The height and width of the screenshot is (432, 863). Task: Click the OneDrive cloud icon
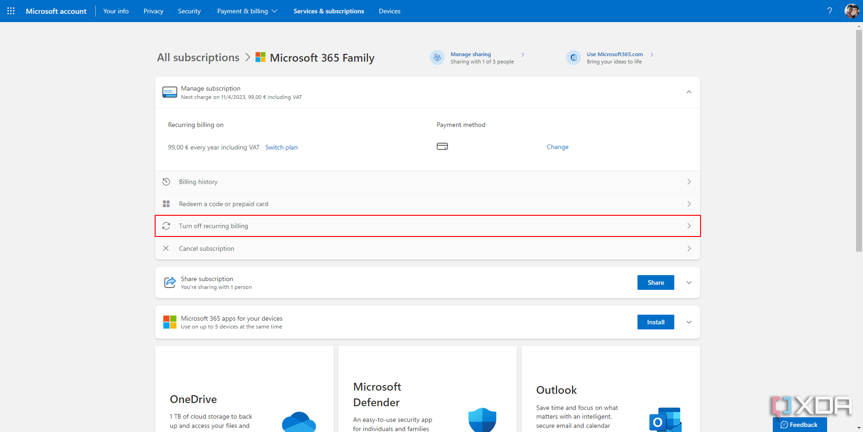299,422
